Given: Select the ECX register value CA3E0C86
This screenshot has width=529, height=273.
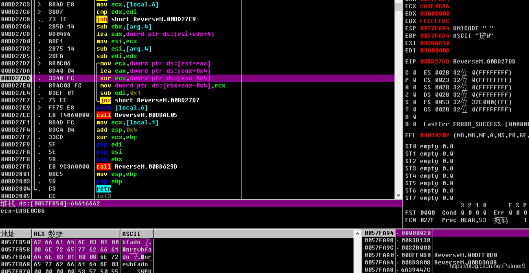Looking at the screenshot, I should point(435,6).
